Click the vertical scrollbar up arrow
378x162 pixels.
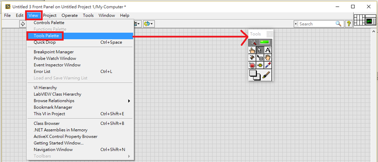374,31
